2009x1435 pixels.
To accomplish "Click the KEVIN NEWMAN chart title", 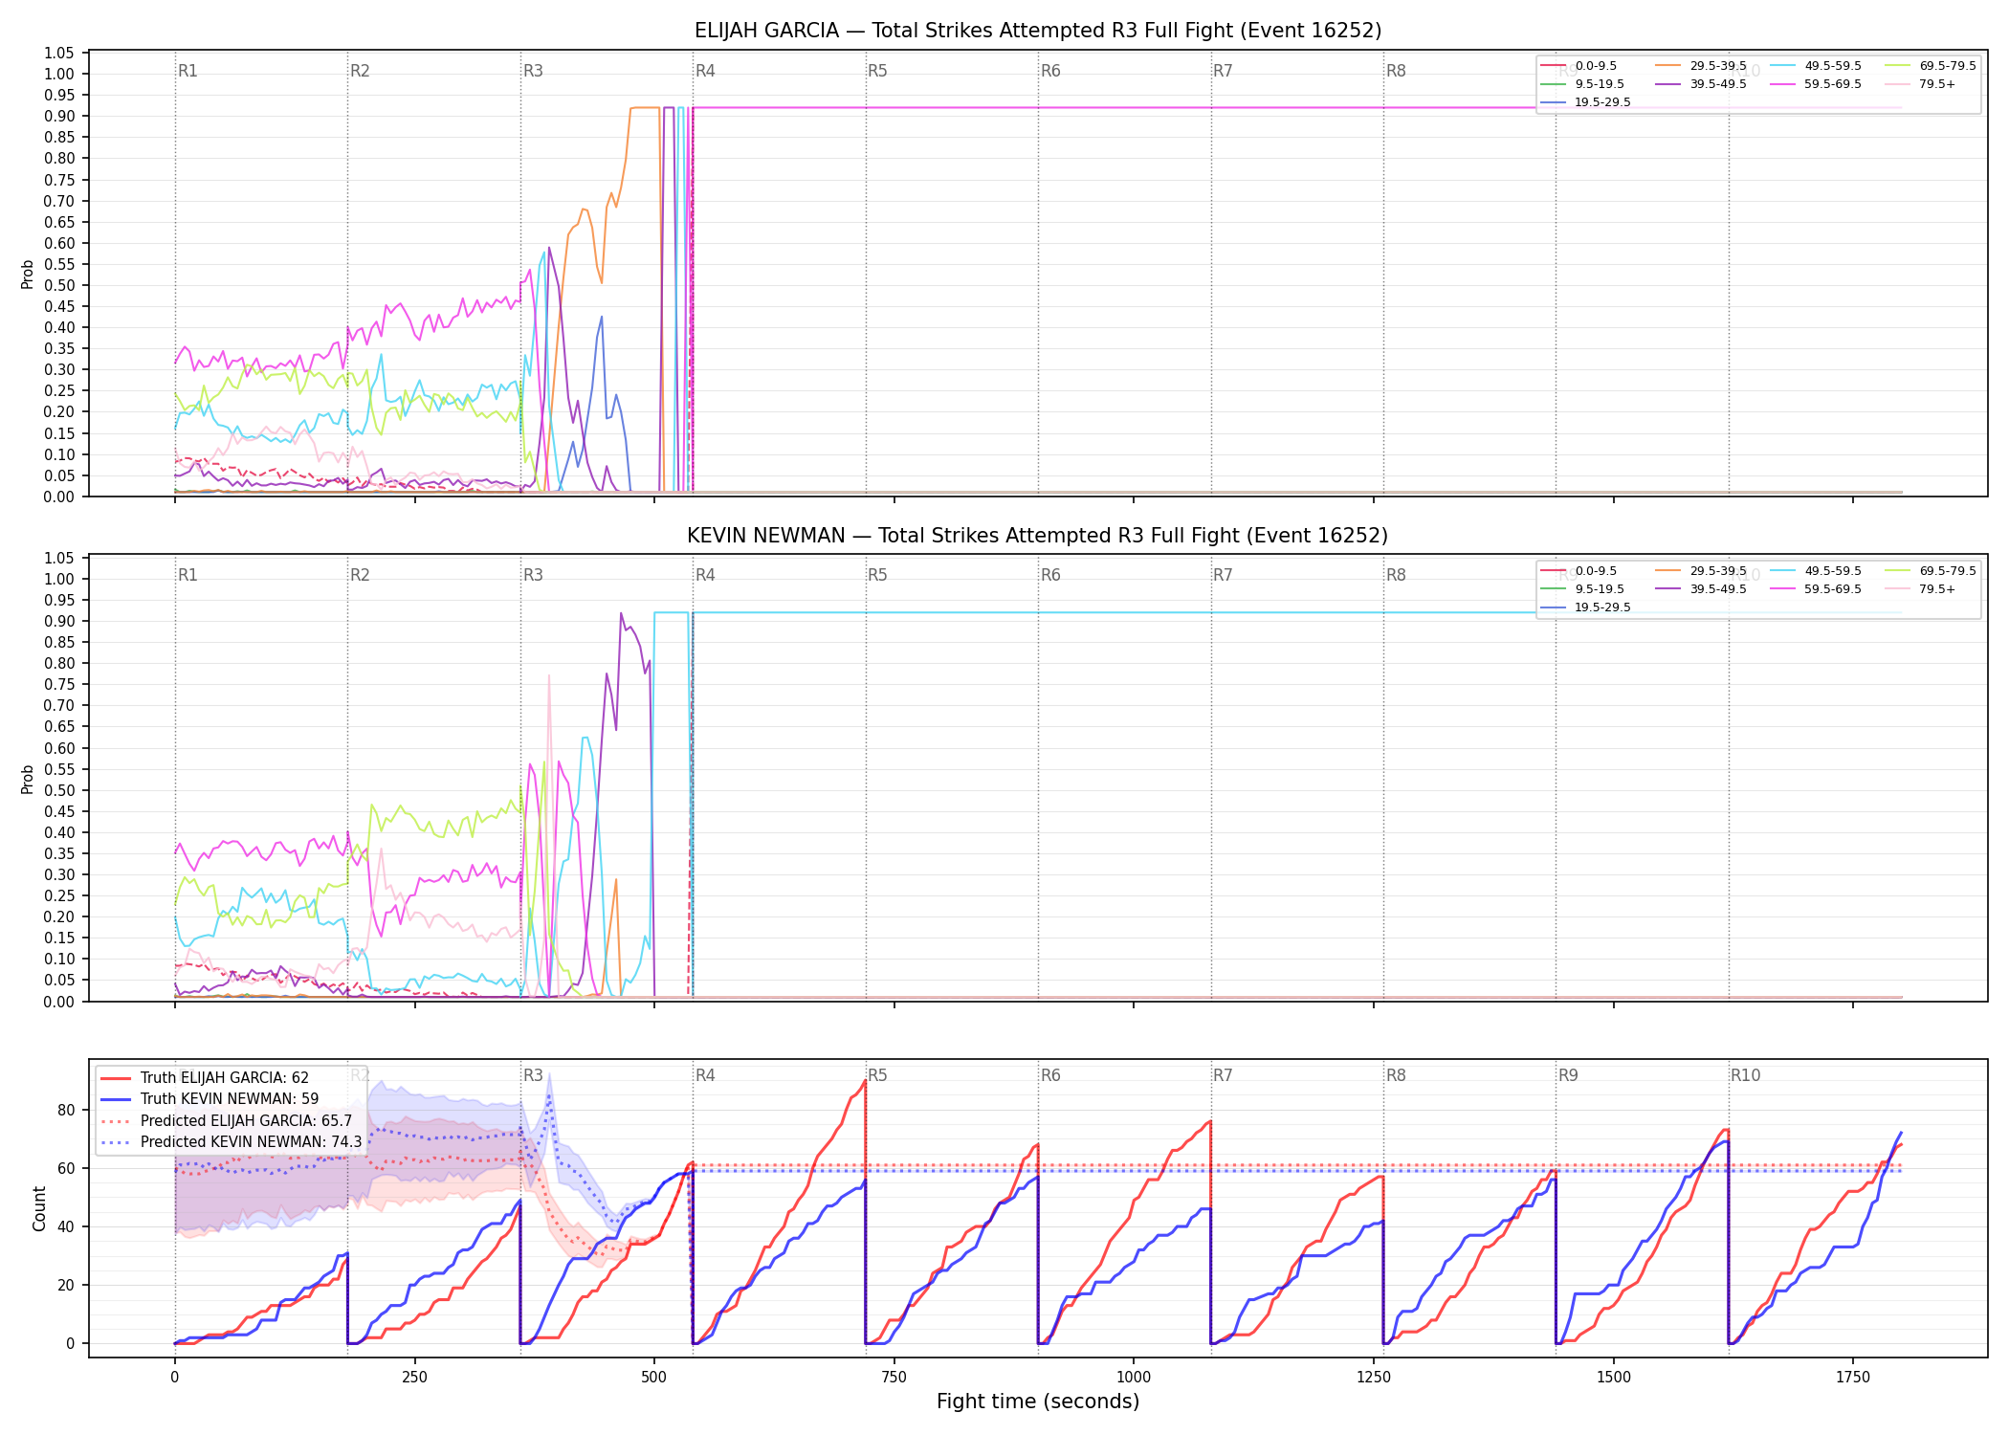I will 1038,536.
